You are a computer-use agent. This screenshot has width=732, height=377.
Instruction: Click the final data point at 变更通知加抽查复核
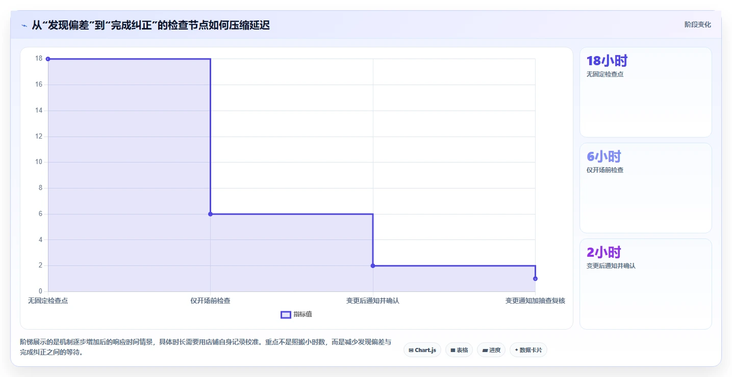tap(535, 279)
